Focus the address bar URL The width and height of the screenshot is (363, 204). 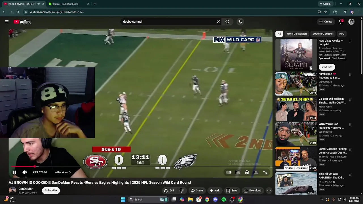[56, 12]
